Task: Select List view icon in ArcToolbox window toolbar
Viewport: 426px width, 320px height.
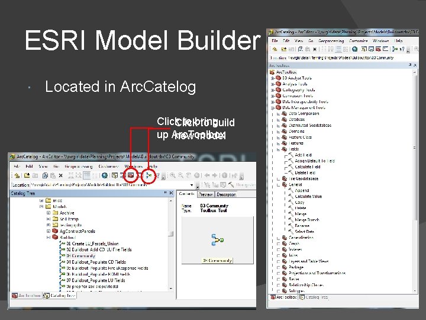Action: pos(331,49)
